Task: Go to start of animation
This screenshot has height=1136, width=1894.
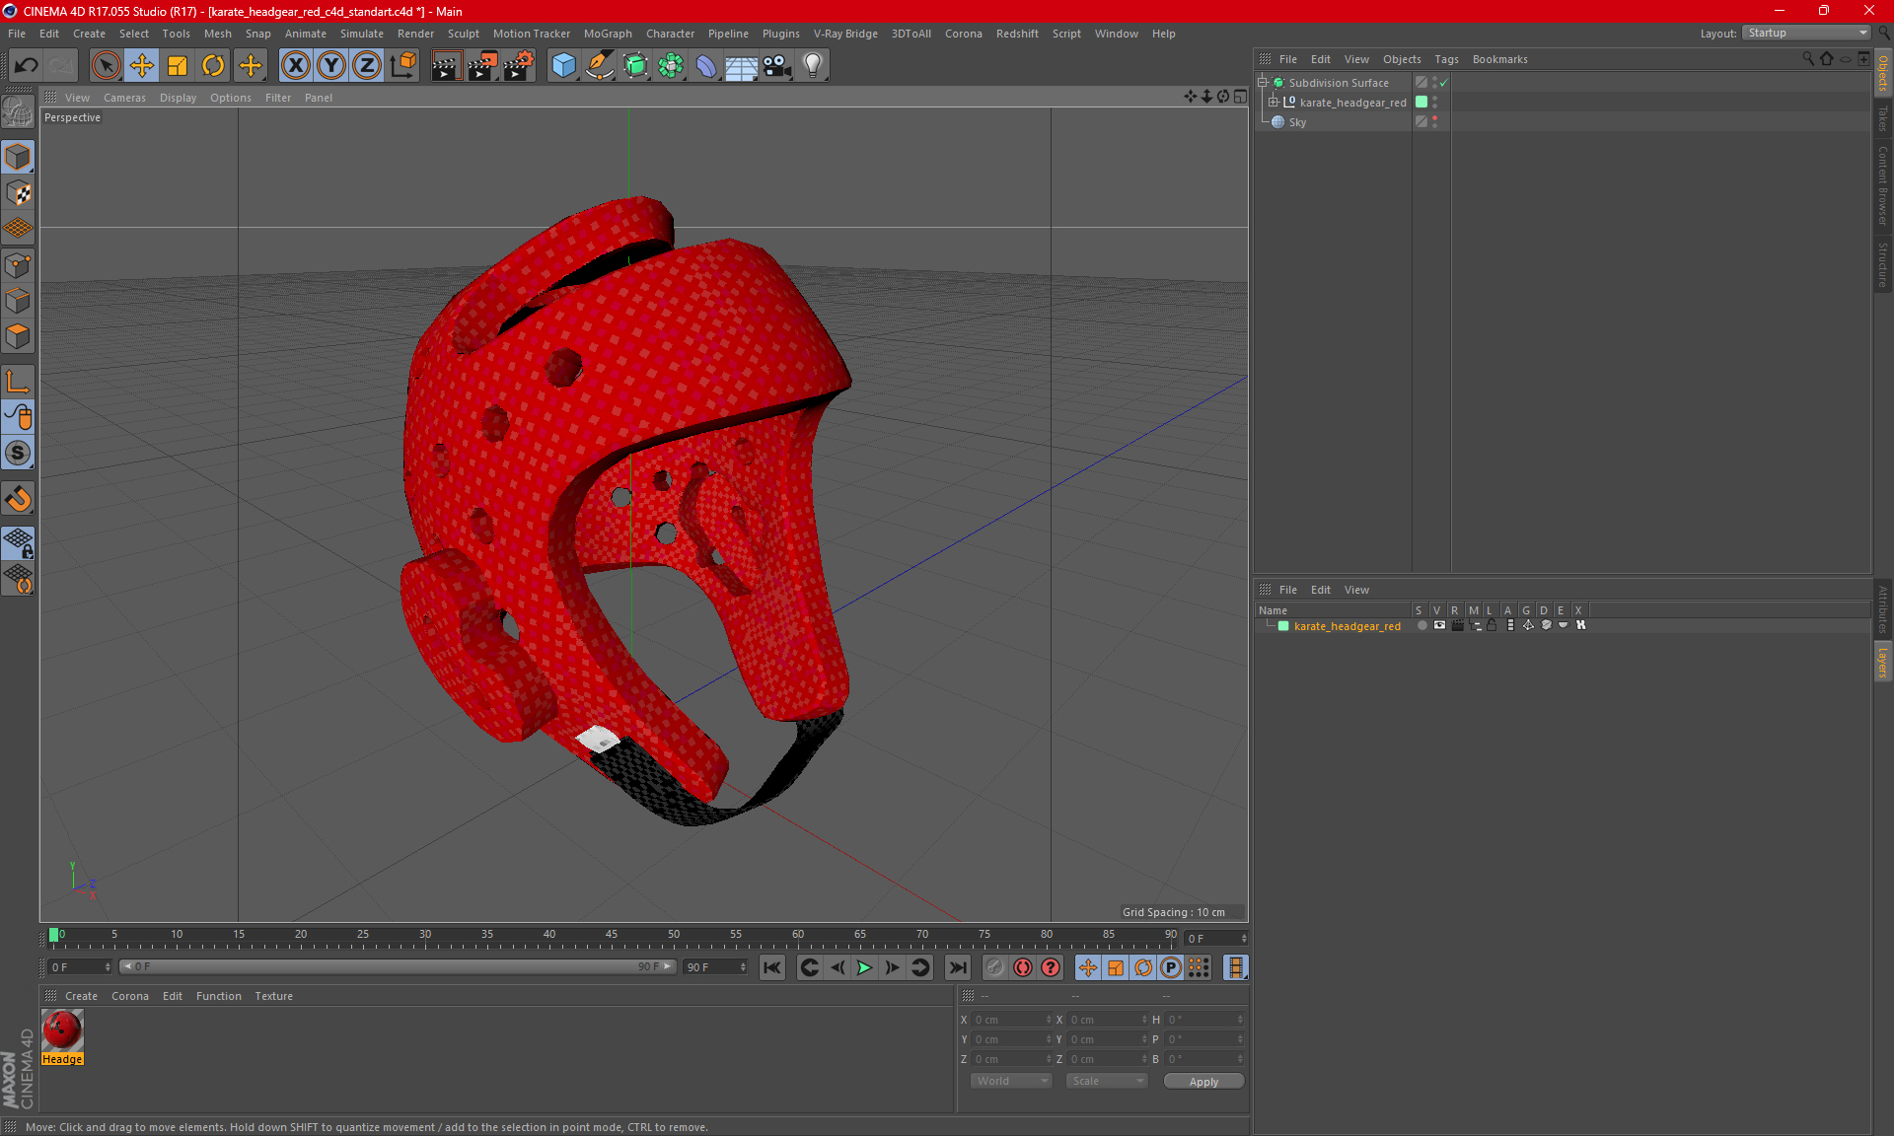Action: (x=772, y=967)
